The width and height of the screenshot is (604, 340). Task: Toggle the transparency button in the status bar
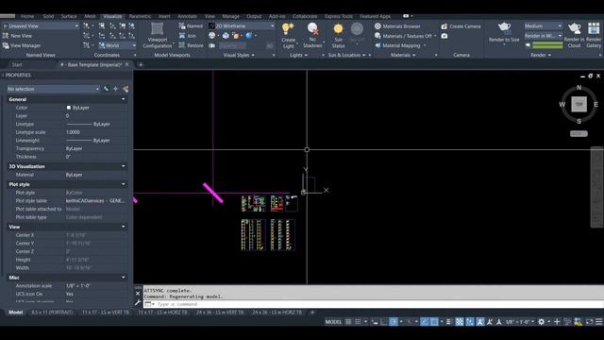(x=460, y=321)
